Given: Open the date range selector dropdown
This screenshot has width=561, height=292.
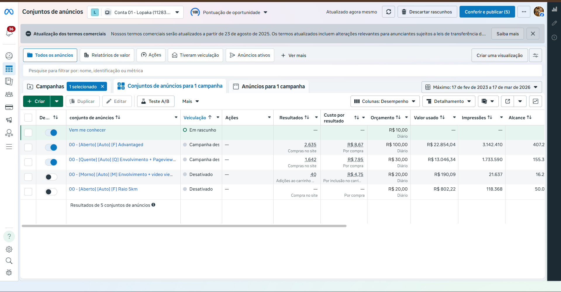Looking at the screenshot, I should [481, 87].
